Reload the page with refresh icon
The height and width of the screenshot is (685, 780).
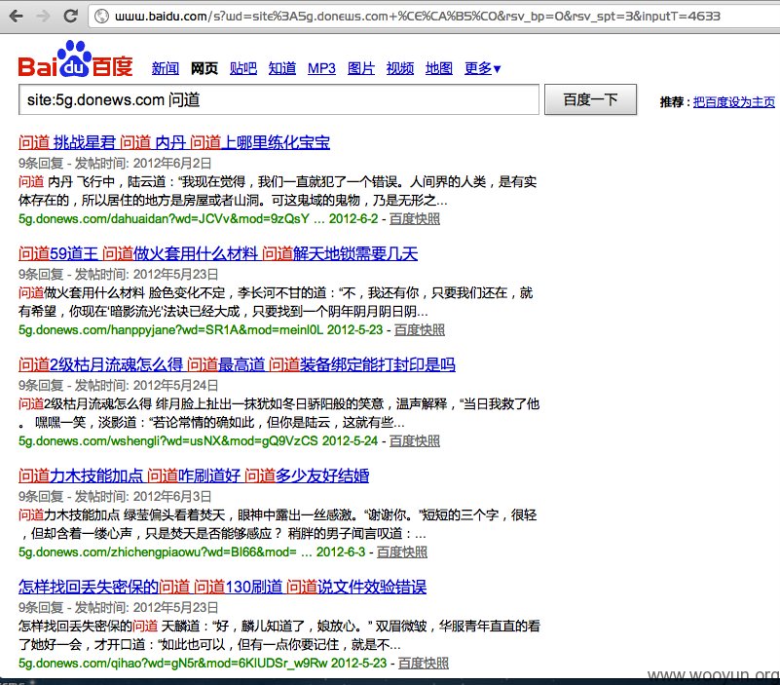[x=71, y=16]
